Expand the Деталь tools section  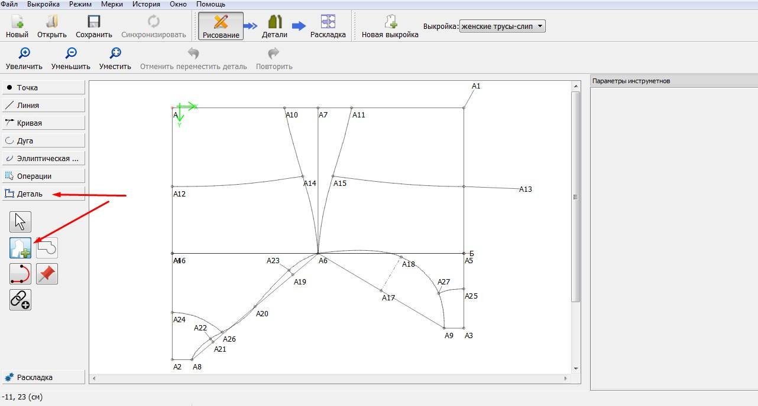pyautogui.click(x=44, y=194)
